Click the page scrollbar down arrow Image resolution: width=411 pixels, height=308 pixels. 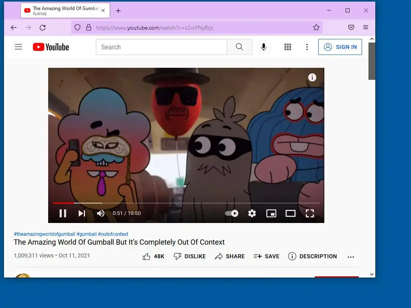coord(372,274)
